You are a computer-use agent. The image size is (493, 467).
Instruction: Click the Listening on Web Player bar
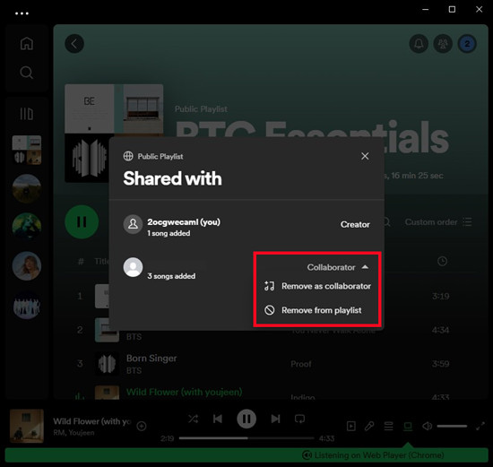coord(246,455)
